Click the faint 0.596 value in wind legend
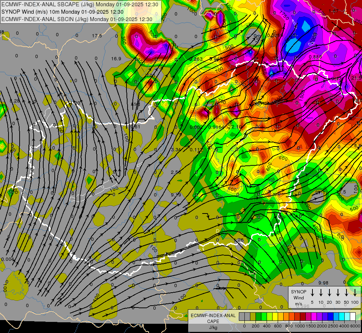 [x=303, y=306]
